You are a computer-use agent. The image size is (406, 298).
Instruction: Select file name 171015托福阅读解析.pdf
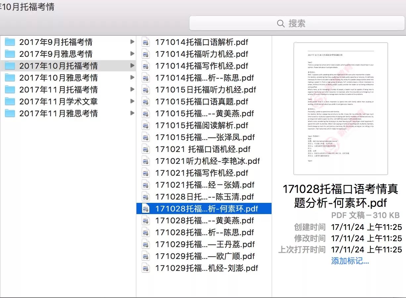pyautogui.click(x=202, y=125)
